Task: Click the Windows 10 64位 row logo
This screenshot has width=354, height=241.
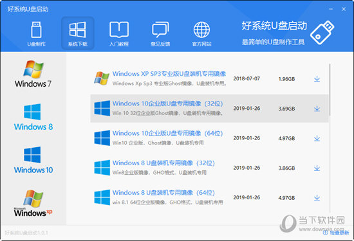Action: point(102,138)
